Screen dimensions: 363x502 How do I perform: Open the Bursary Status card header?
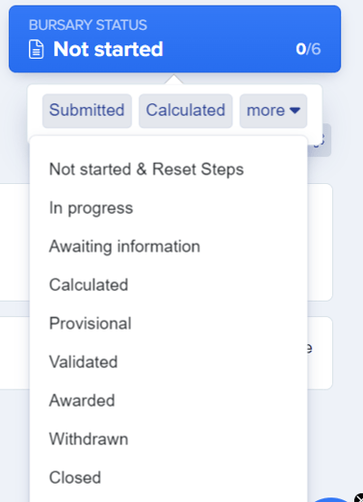coord(174,39)
